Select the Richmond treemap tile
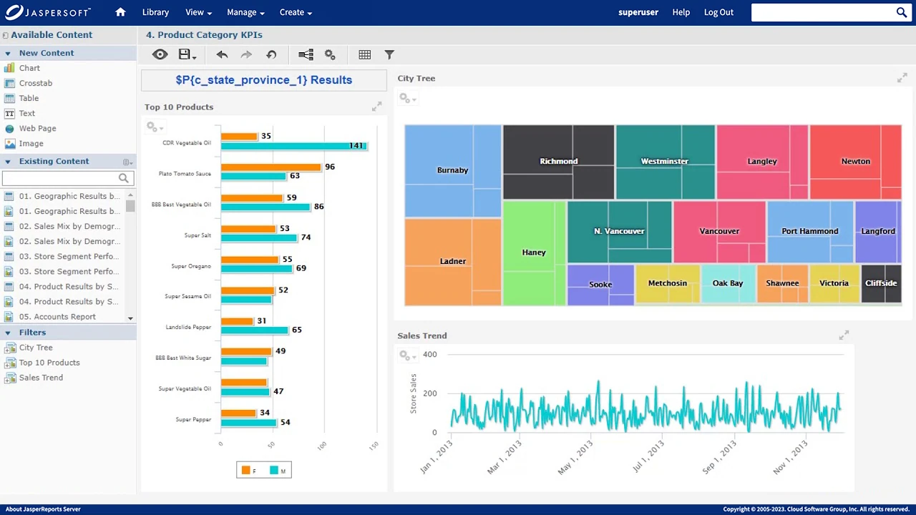This screenshot has height=515, width=916. coord(558,162)
